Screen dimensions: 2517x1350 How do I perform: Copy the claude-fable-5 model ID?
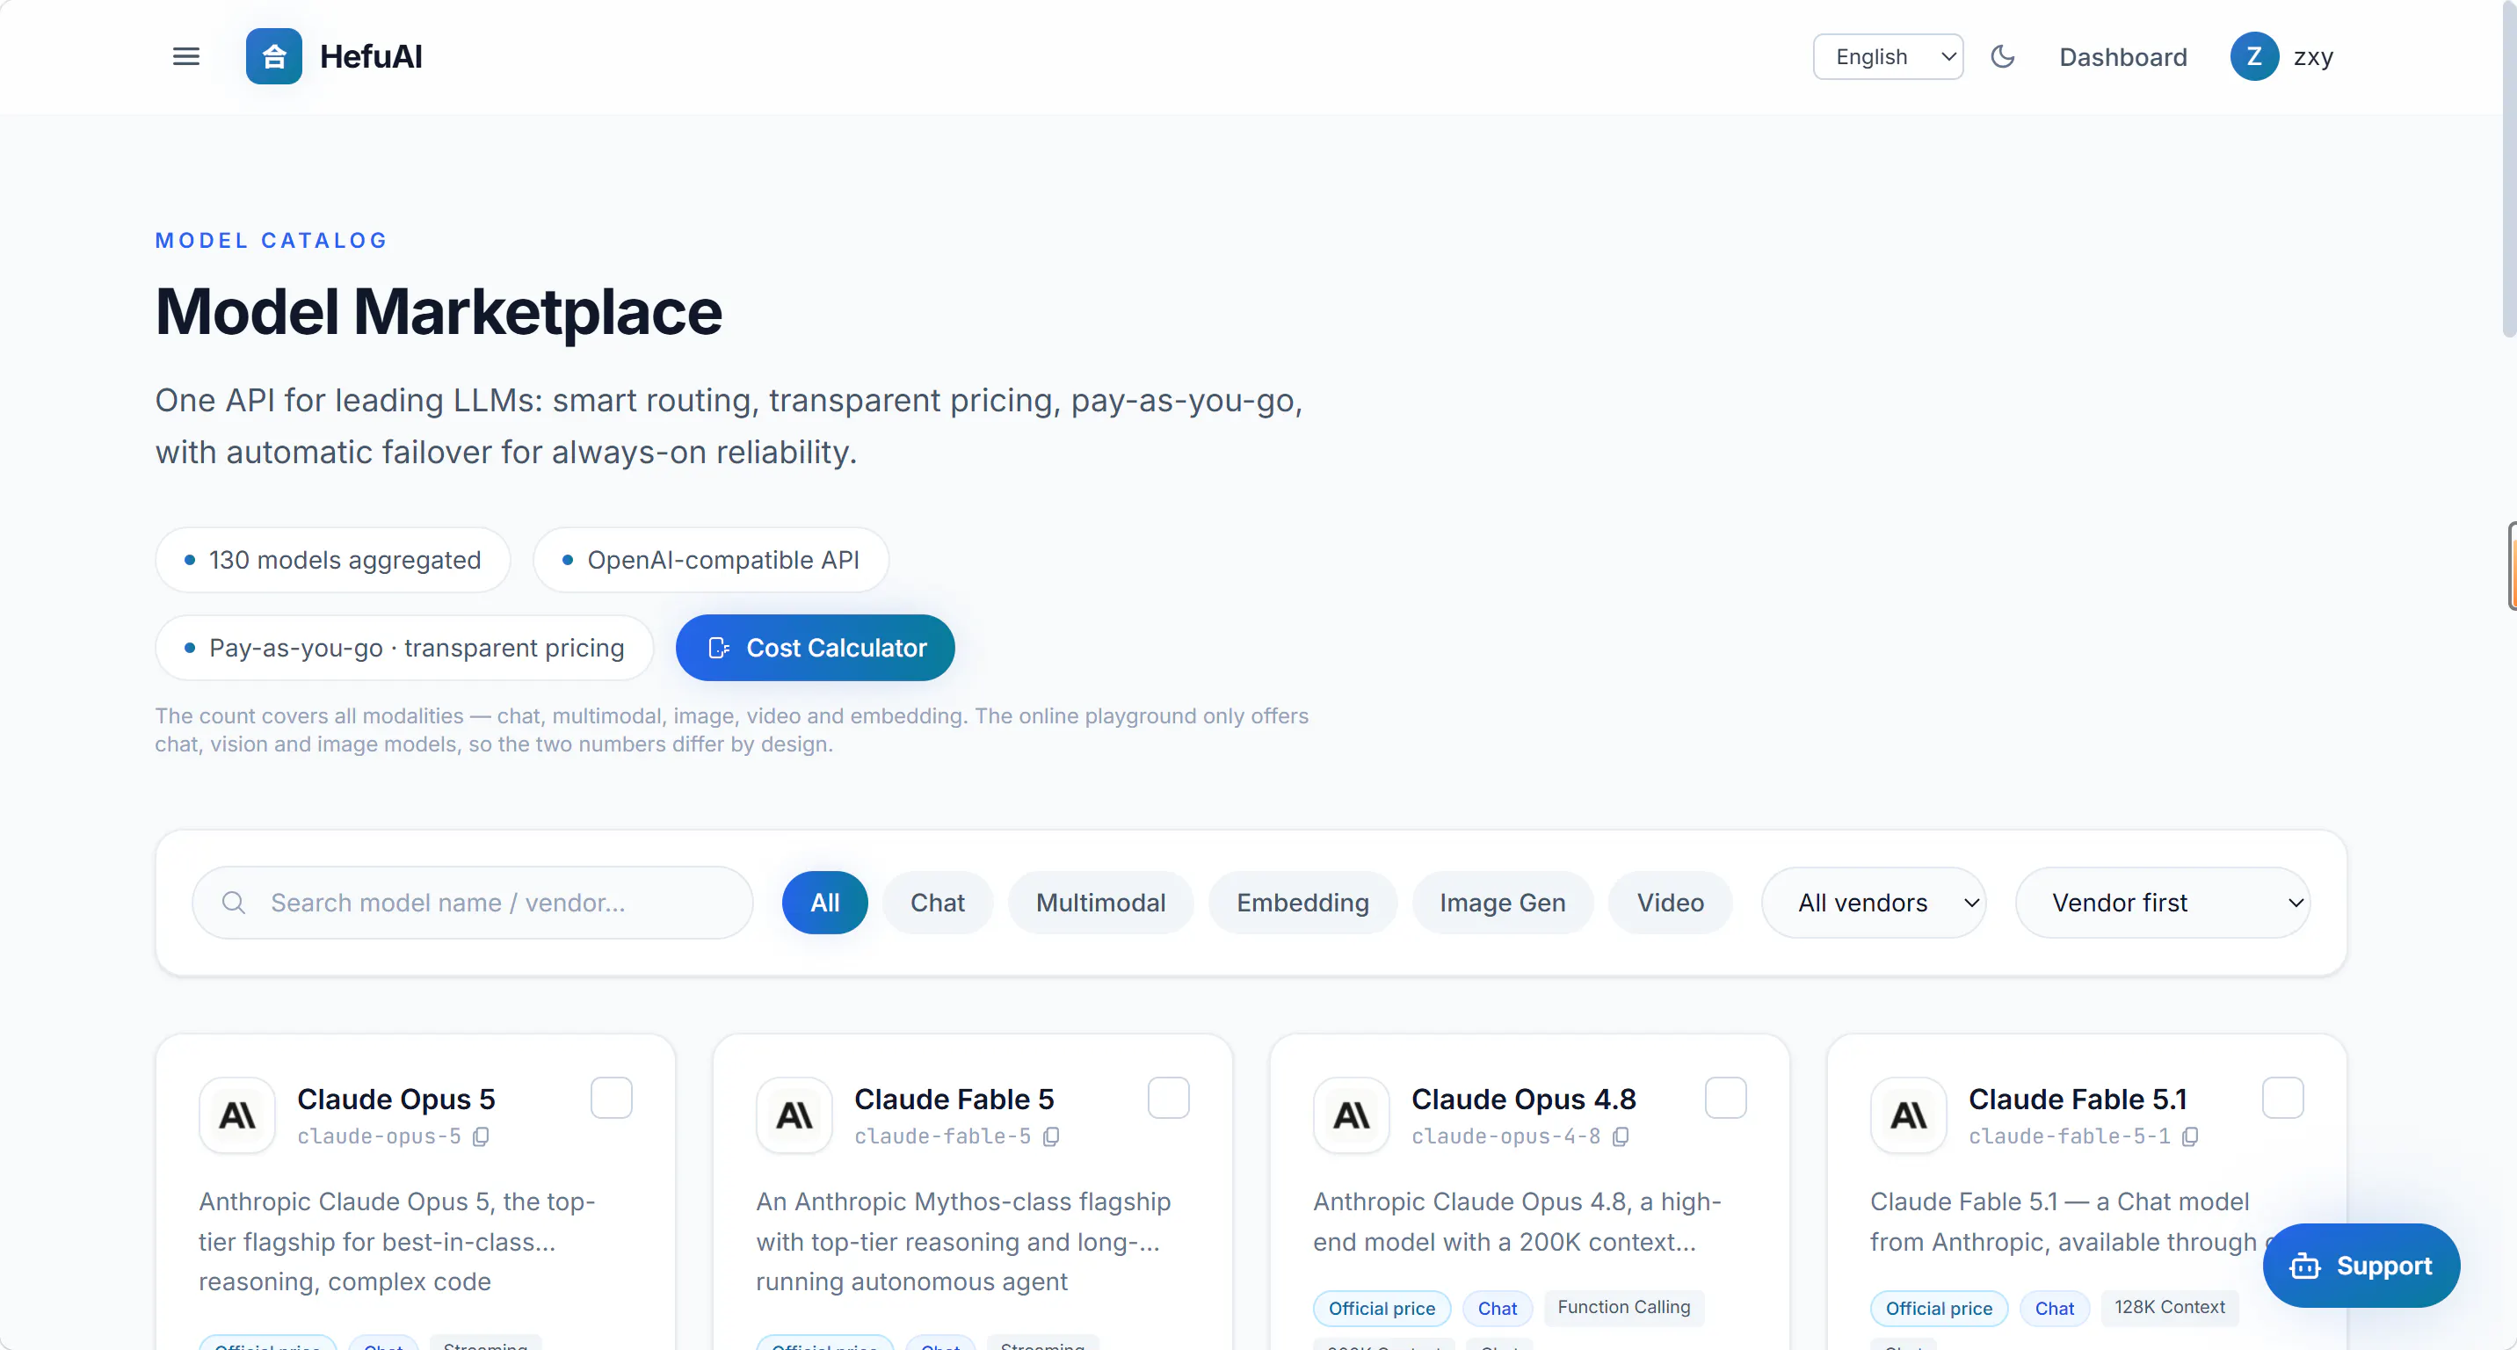(x=1051, y=1136)
